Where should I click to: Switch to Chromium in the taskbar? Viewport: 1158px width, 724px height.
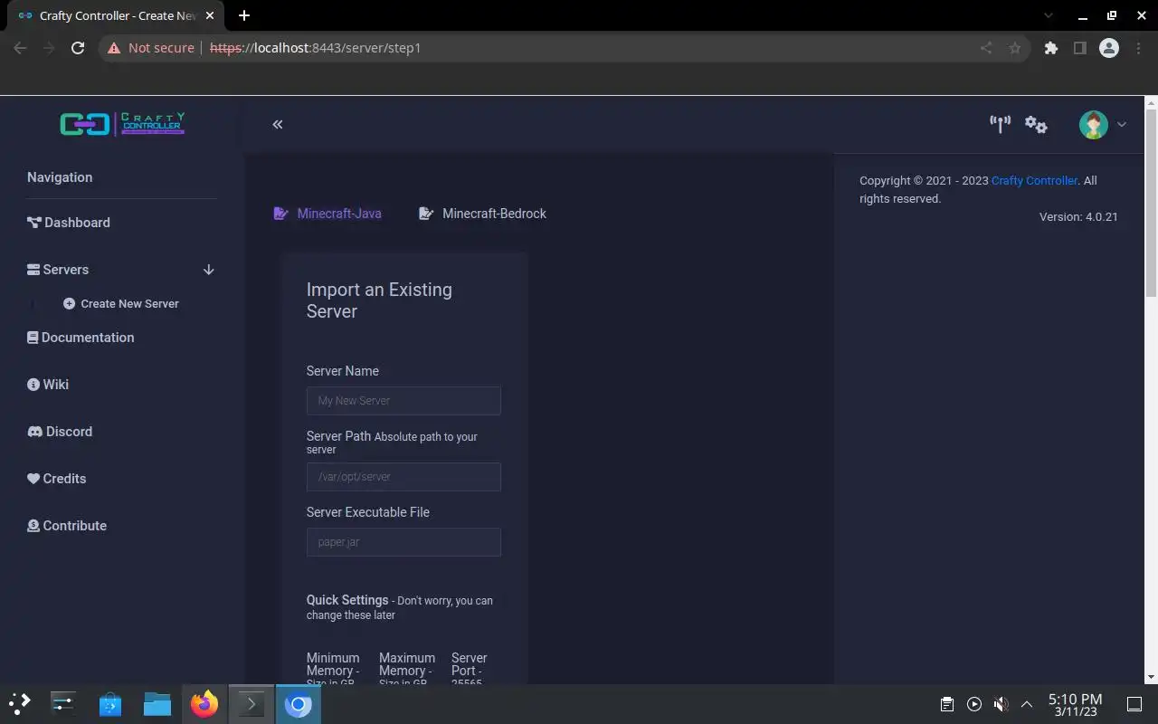(299, 704)
